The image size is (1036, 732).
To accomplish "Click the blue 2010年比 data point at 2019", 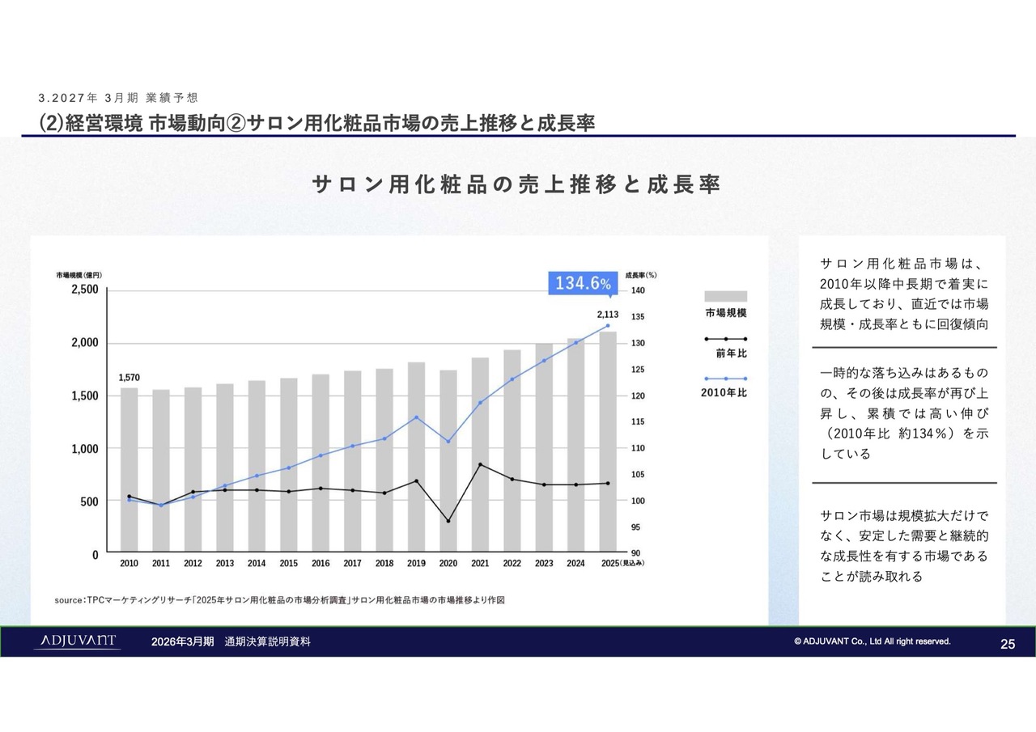I will (416, 417).
